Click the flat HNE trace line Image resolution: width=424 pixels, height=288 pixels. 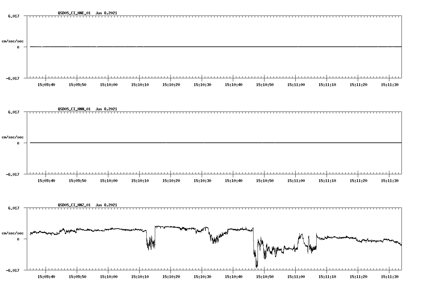[x=216, y=47]
